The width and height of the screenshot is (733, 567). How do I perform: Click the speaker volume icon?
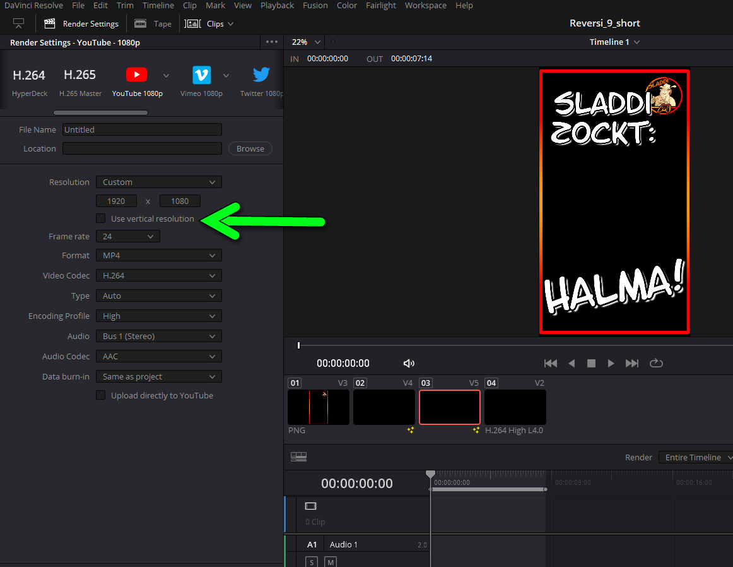click(x=409, y=363)
